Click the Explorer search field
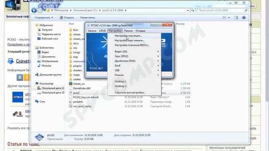This screenshot has width=269, height=151. click(222, 10)
